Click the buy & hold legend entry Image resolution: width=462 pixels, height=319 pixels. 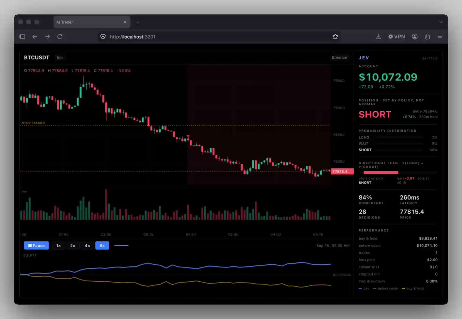tap(413, 289)
